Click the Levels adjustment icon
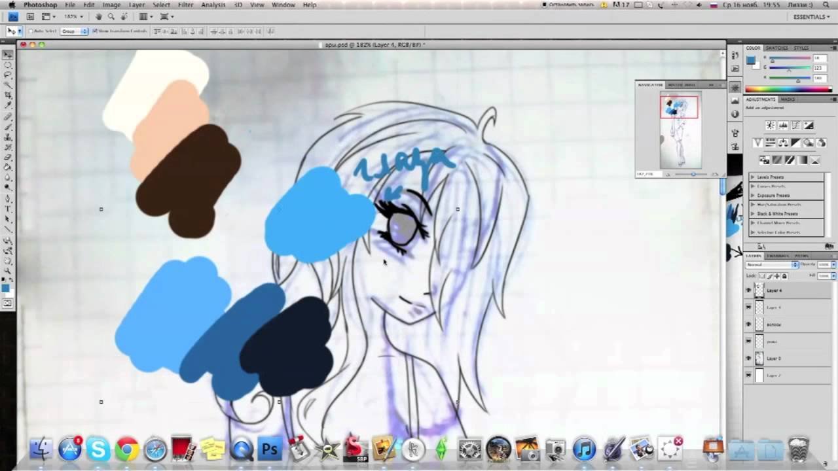 click(783, 126)
